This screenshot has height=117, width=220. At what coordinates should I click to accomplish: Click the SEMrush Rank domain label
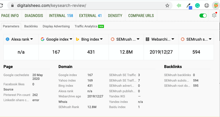tap(69, 107)
